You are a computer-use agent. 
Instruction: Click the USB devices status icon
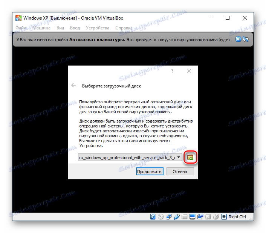tap(176, 217)
